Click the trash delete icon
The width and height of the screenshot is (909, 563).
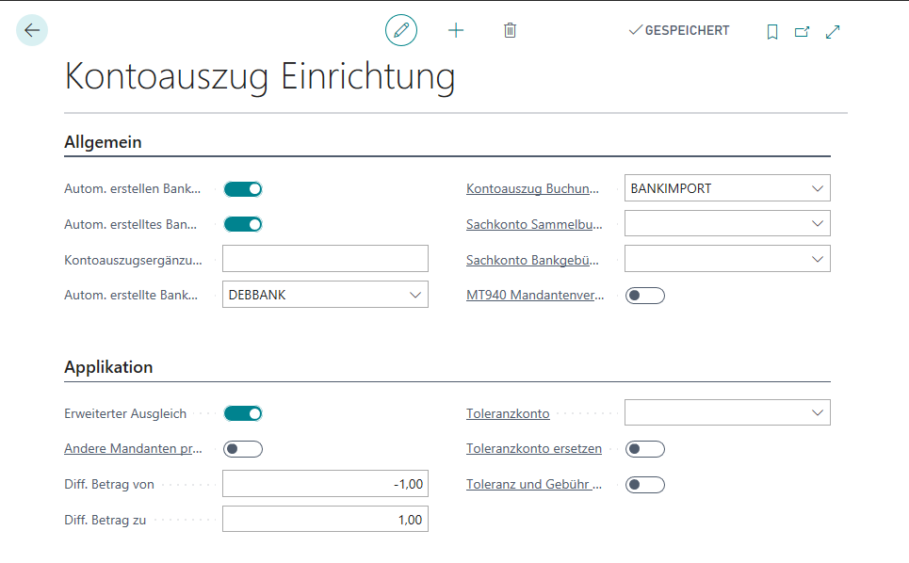[x=510, y=31]
